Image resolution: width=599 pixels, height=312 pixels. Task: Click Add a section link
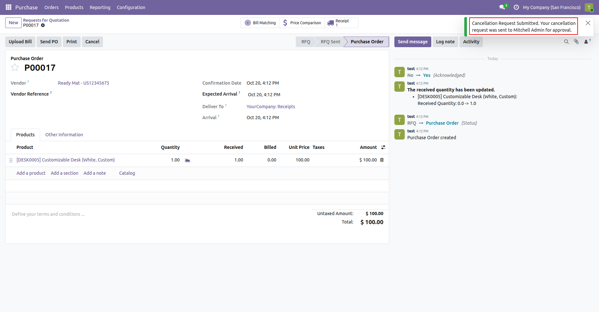pyautogui.click(x=64, y=173)
